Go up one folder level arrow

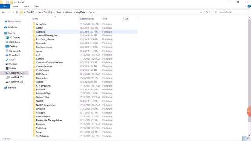(17, 12)
